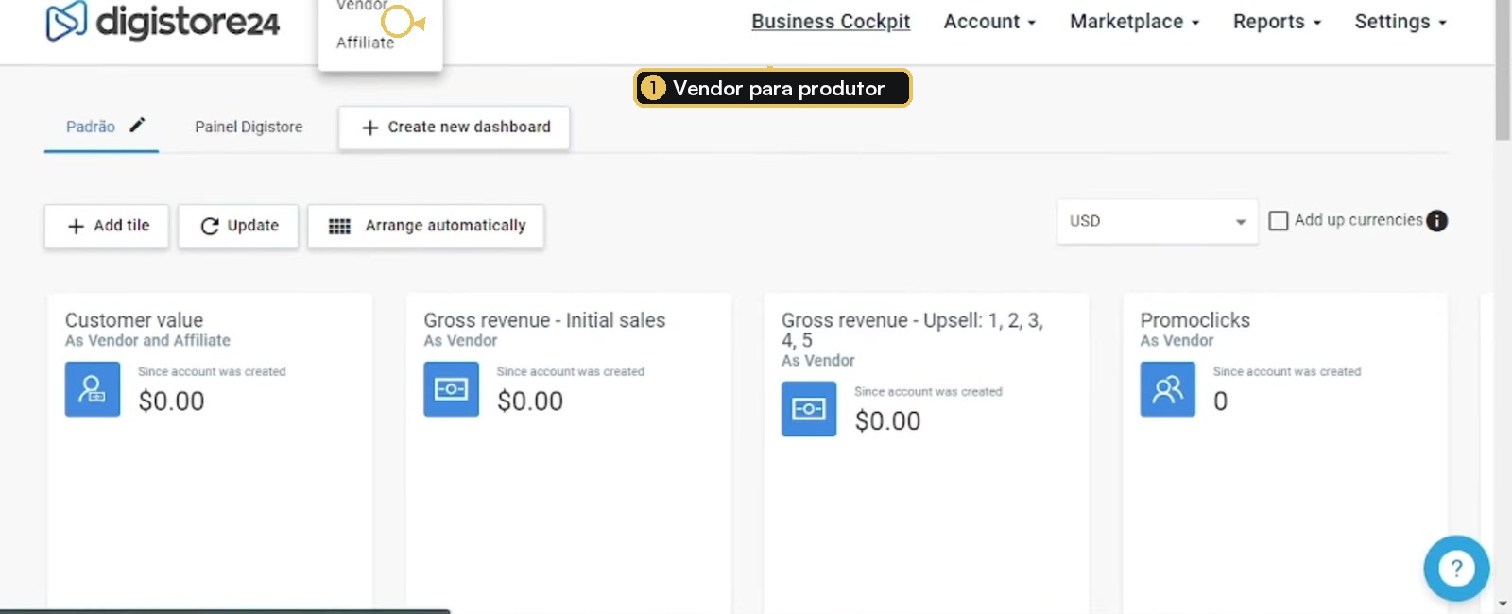The height and width of the screenshot is (614, 1512).
Task: Click the Gross revenue Upsell money icon
Action: (x=809, y=409)
